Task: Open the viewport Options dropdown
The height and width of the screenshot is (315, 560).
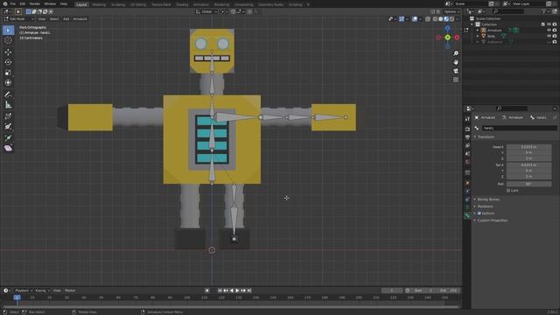Action: click(x=451, y=11)
